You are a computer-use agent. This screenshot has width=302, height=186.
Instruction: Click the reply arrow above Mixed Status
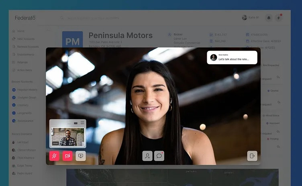[x=279, y=102]
